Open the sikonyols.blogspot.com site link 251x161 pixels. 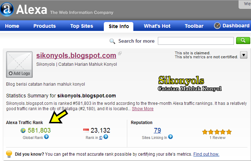coord(76,55)
